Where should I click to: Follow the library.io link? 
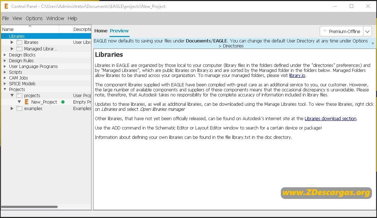coord(297,76)
